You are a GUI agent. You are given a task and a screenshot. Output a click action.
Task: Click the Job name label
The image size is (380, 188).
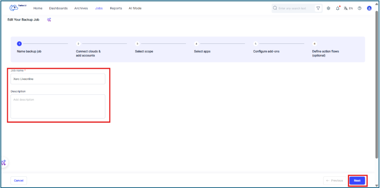[x=18, y=71]
